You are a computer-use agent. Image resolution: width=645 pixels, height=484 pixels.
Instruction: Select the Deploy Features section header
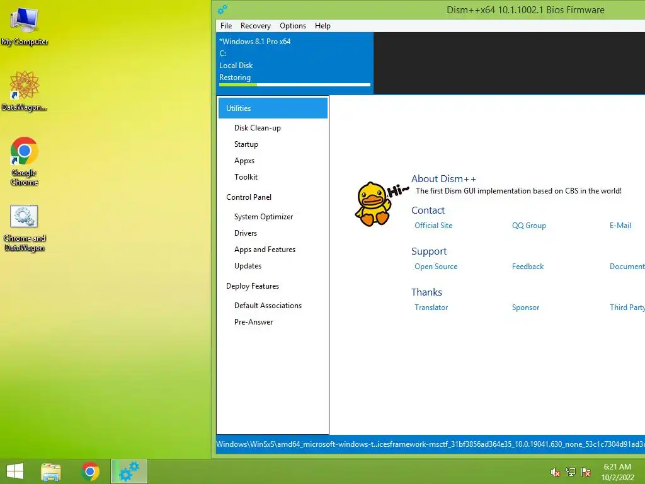pos(253,286)
